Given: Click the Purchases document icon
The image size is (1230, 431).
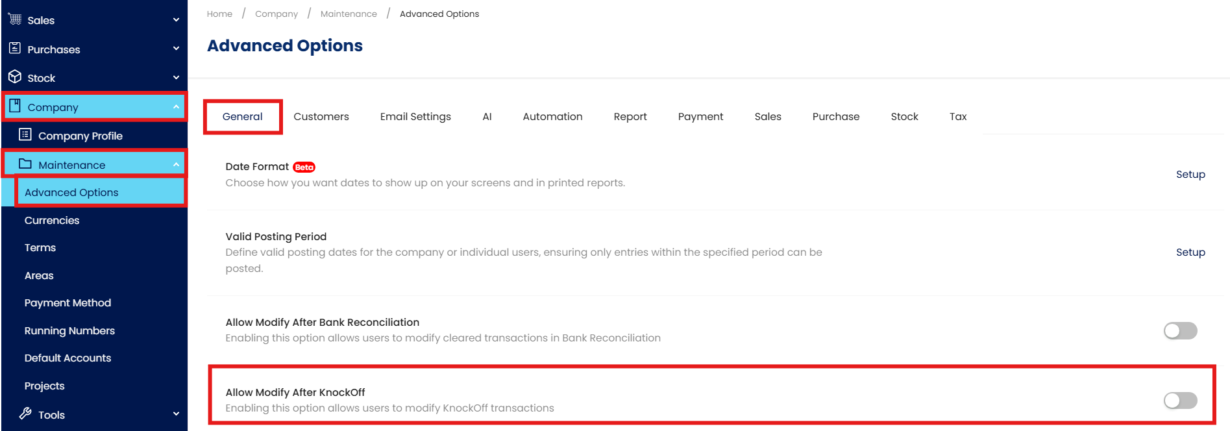Looking at the screenshot, I should click(x=15, y=49).
